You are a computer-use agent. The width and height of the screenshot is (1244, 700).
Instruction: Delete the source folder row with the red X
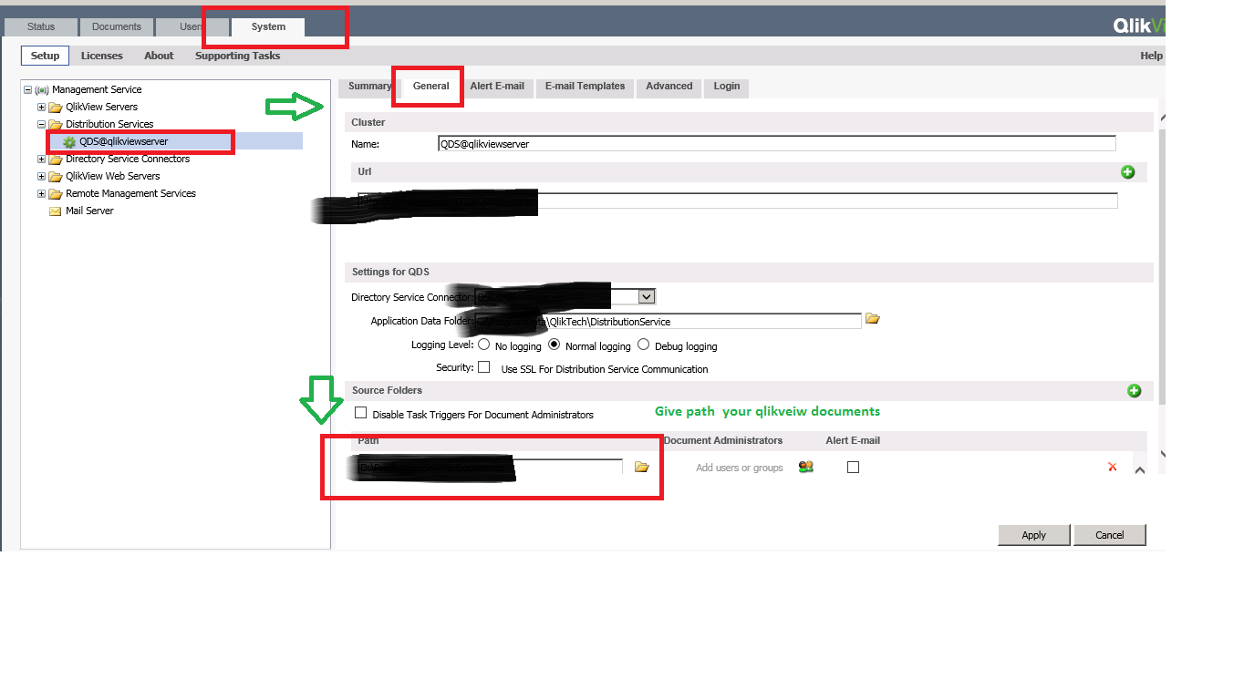pyautogui.click(x=1112, y=467)
